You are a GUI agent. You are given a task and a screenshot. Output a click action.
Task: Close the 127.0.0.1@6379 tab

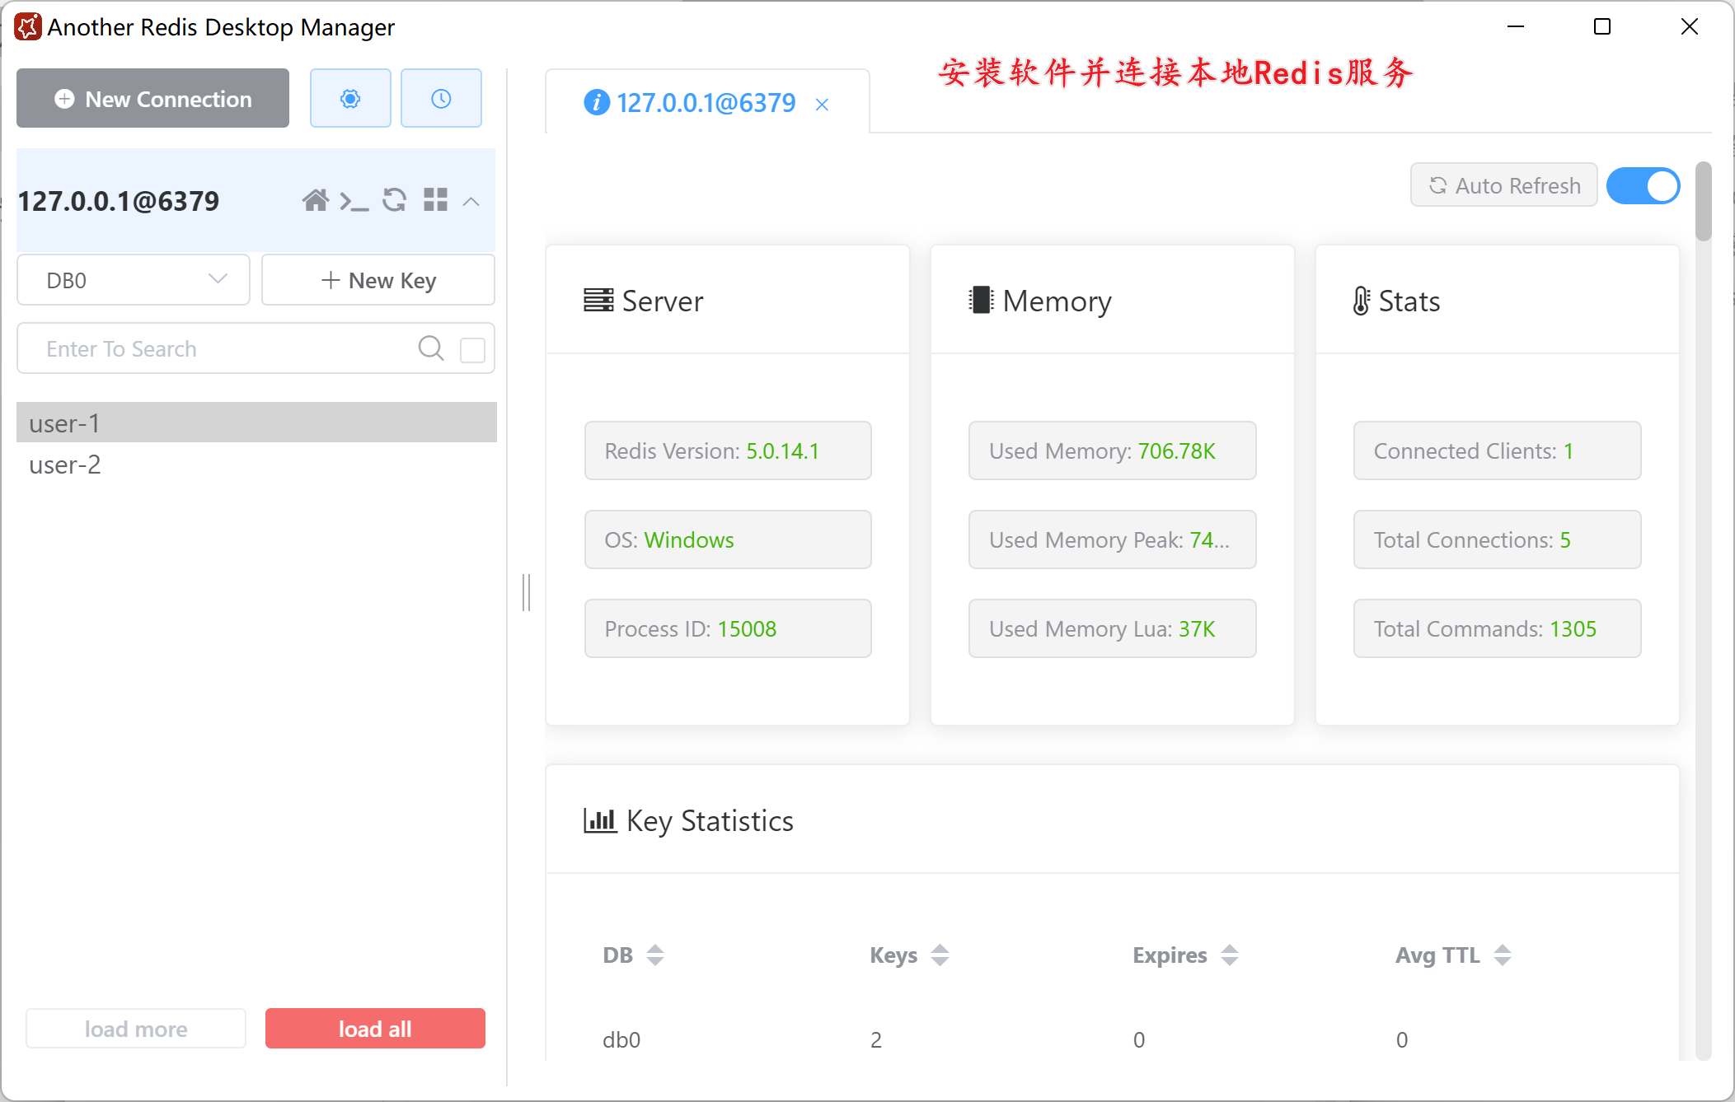click(x=822, y=105)
